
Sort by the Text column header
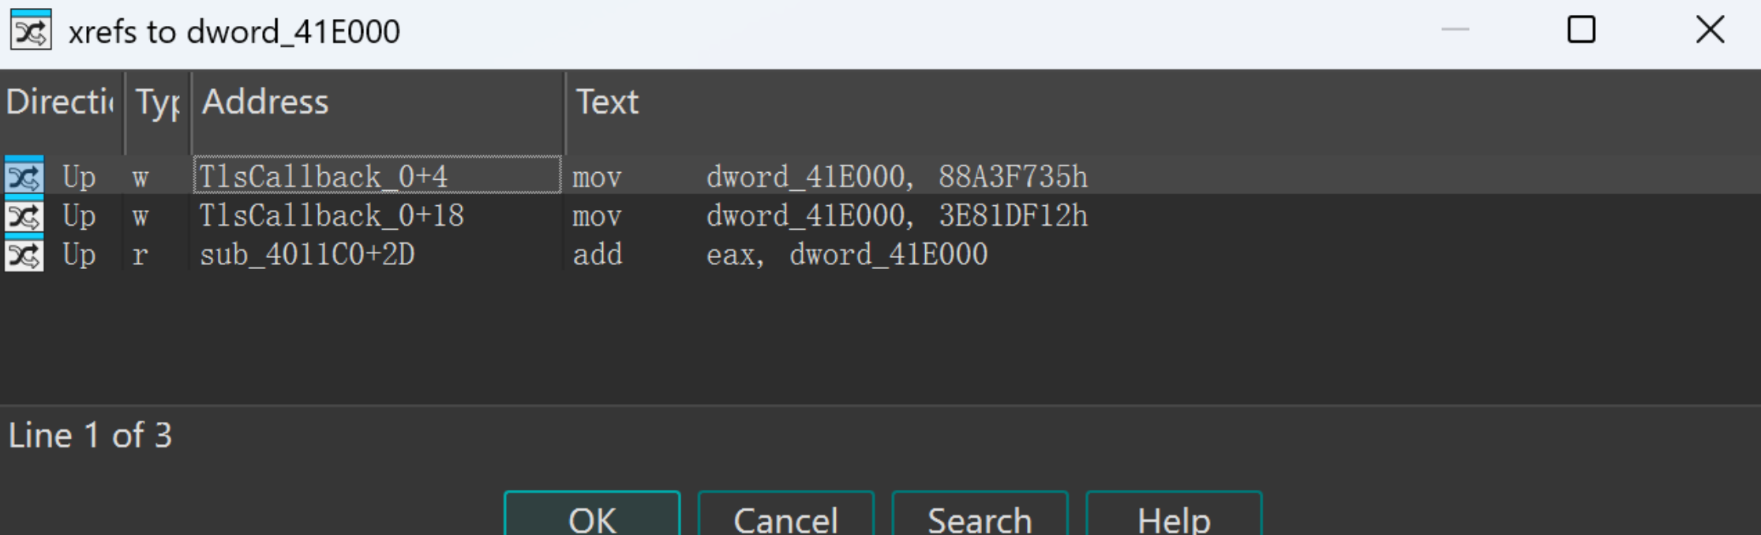coord(607,103)
